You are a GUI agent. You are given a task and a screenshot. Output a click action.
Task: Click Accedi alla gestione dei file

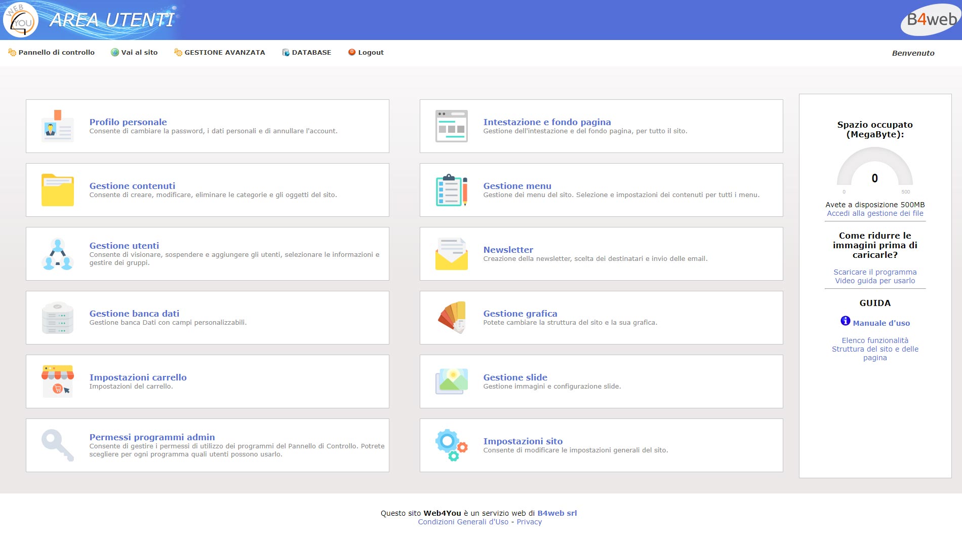pos(875,213)
